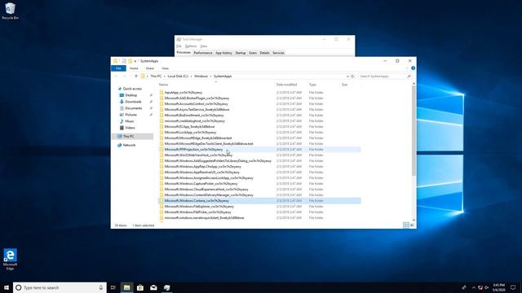
Task: Go Back in File Explorer navigation
Action: pyautogui.click(x=116, y=76)
